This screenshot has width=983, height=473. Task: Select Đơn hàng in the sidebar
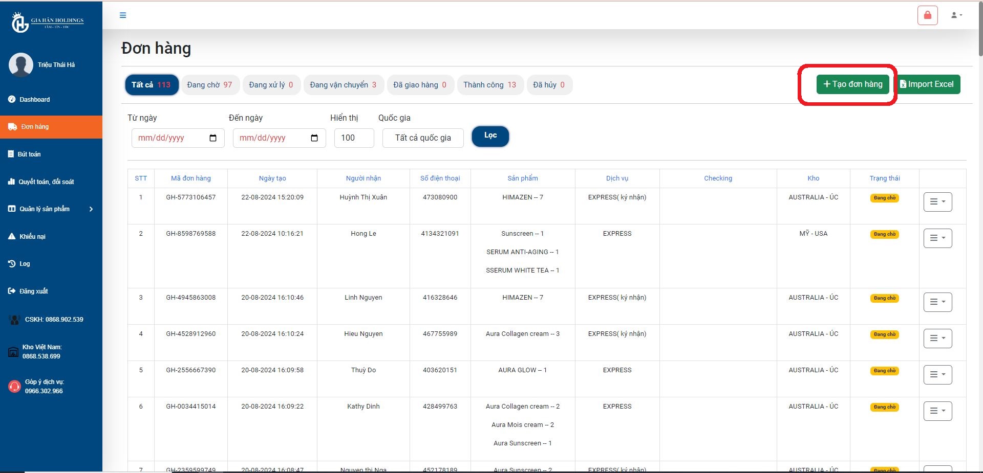[x=51, y=127]
